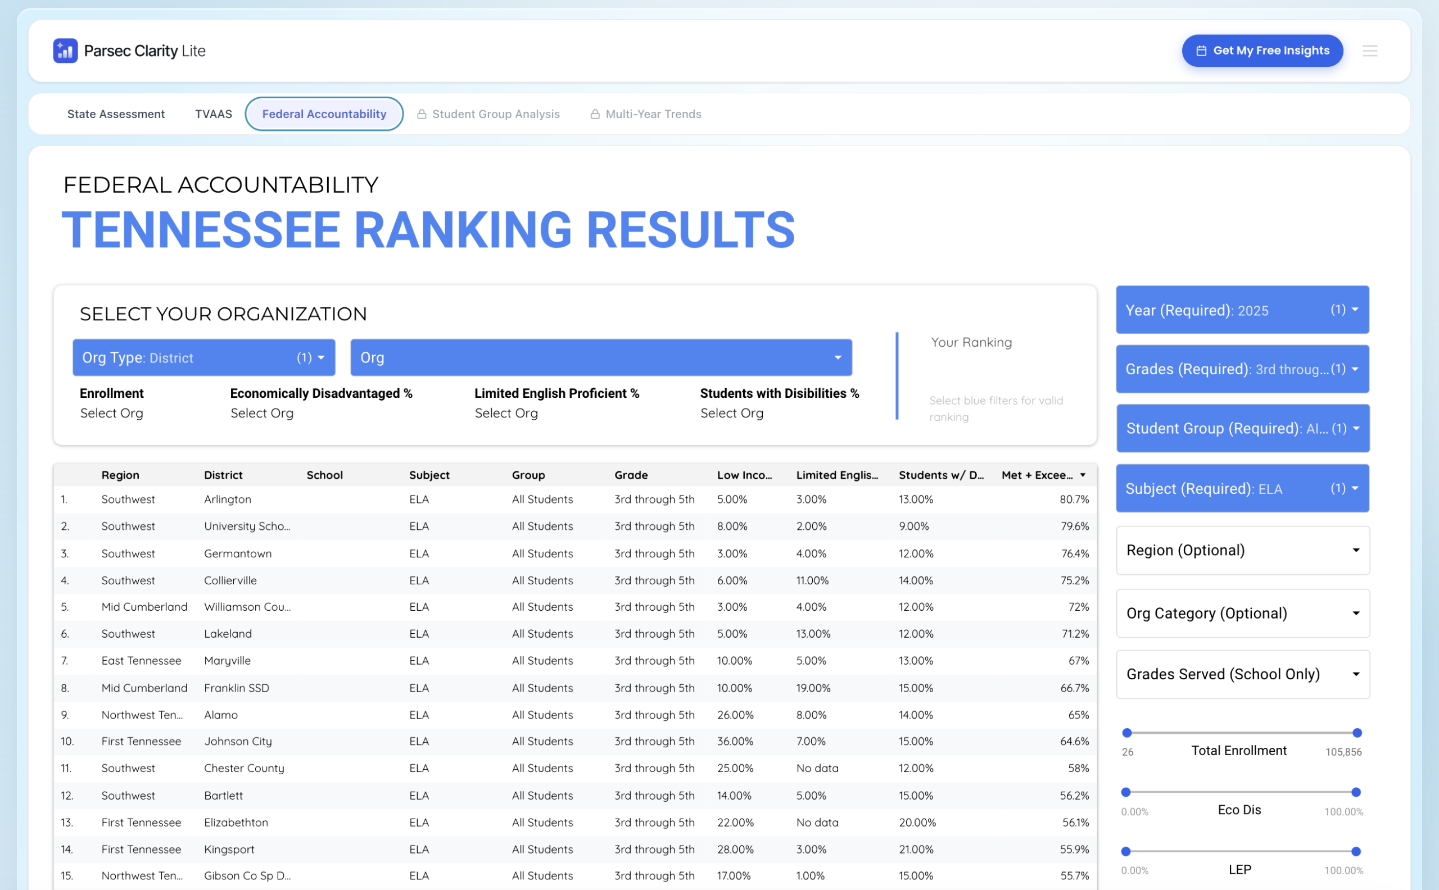
Task: Expand the Region (Optional) dropdown
Action: tap(1242, 551)
